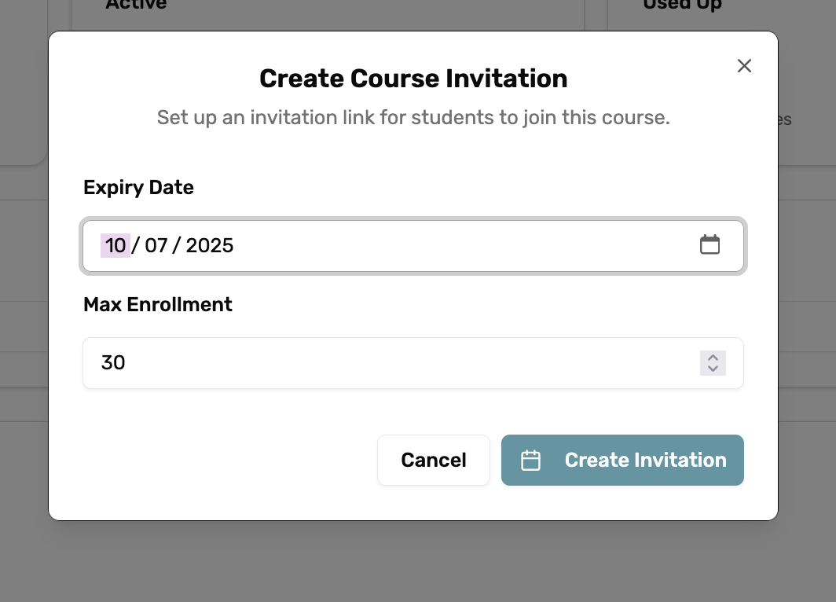
Task: Click the Create Invitation button
Action: pyautogui.click(x=622, y=460)
